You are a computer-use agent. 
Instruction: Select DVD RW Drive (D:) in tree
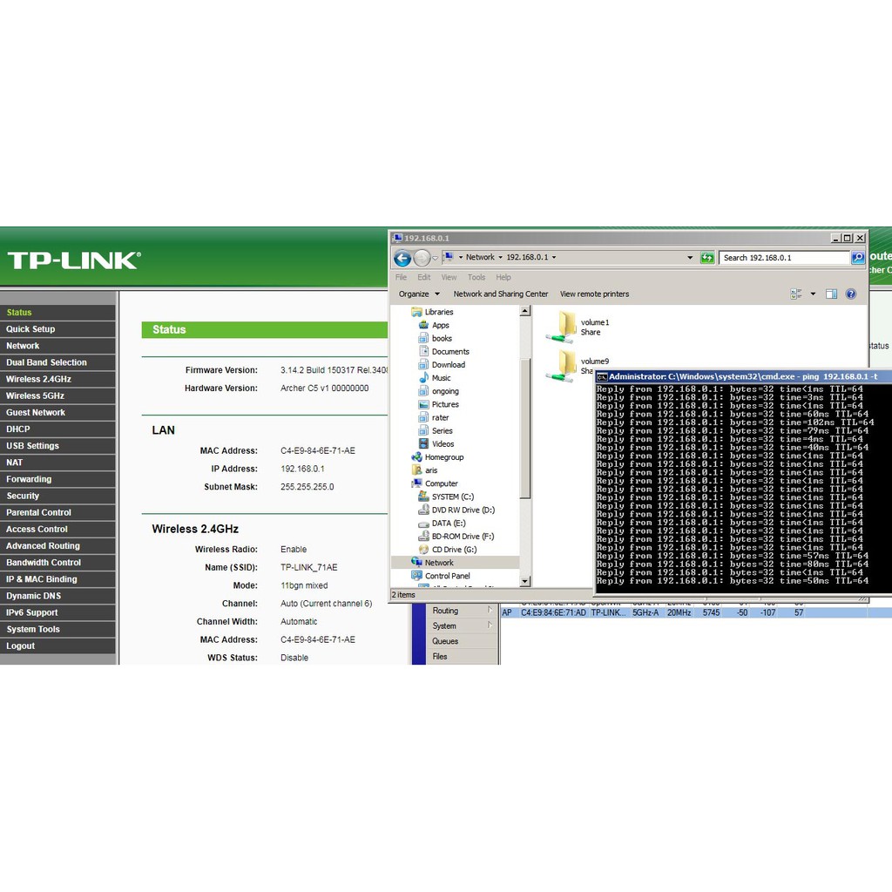(456, 510)
